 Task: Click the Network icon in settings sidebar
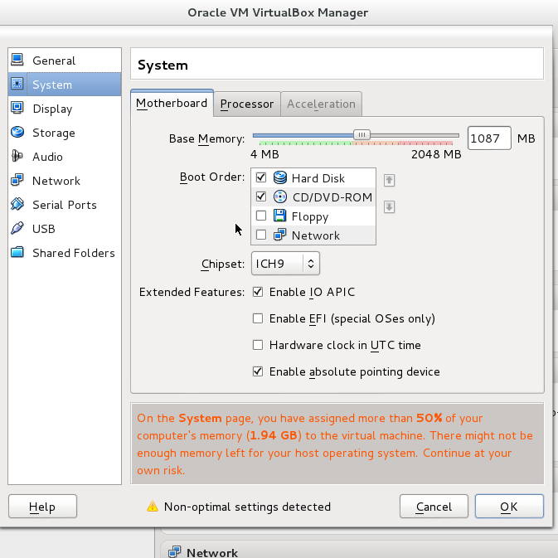click(17, 180)
